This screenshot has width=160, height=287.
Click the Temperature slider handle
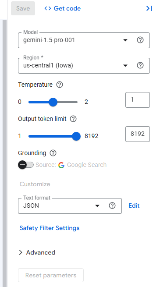point(53,102)
